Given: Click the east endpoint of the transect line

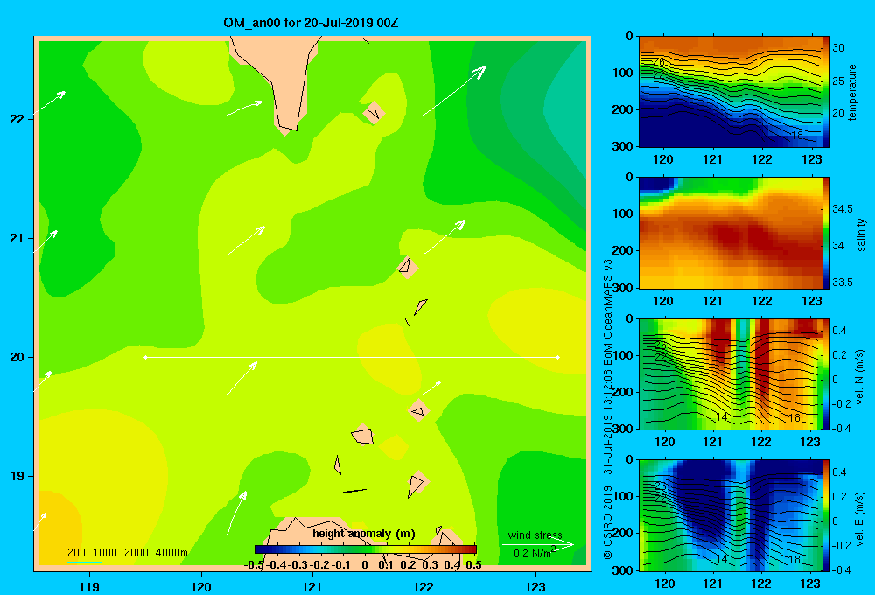Looking at the screenshot, I should tap(558, 357).
